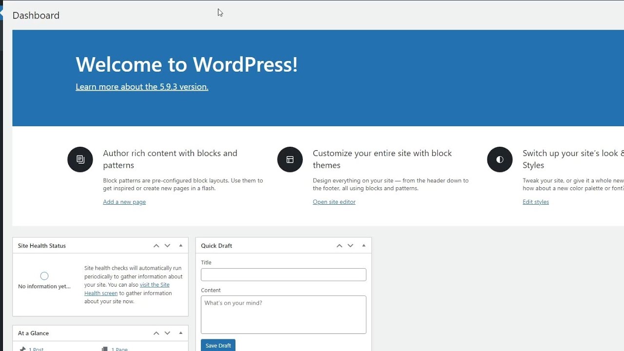624x351 pixels.
Task: Click the 'Quick Draft' panel title
Action: coord(216,246)
